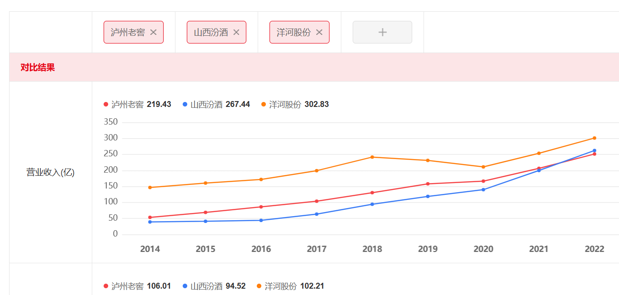This screenshot has height=295, width=619.
Task: Remove 洋河股份 using its × icon
Action: click(x=319, y=32)
